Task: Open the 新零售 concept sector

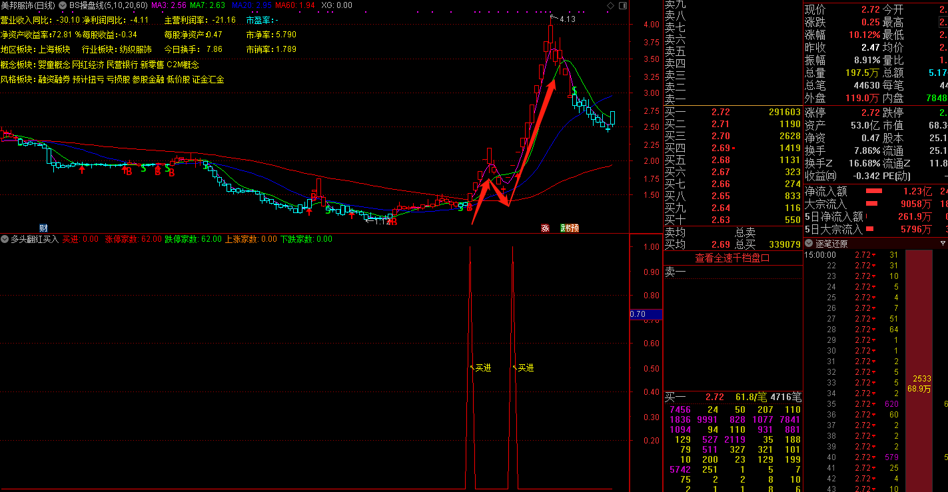Action: 152,65
